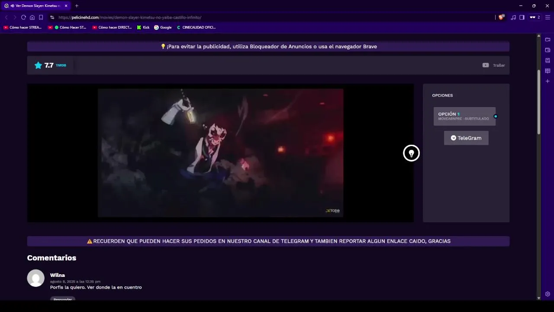Open CINECALIDAD OFICI... bookmark
The width and height of the screenshot is (554, 312).
coord(196,27)
